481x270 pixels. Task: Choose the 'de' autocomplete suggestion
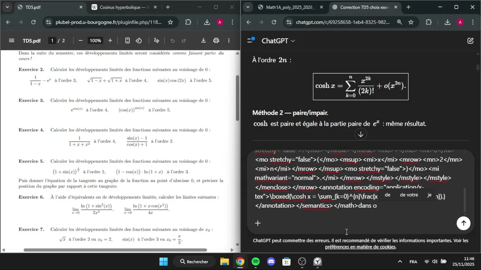point(387,195)
